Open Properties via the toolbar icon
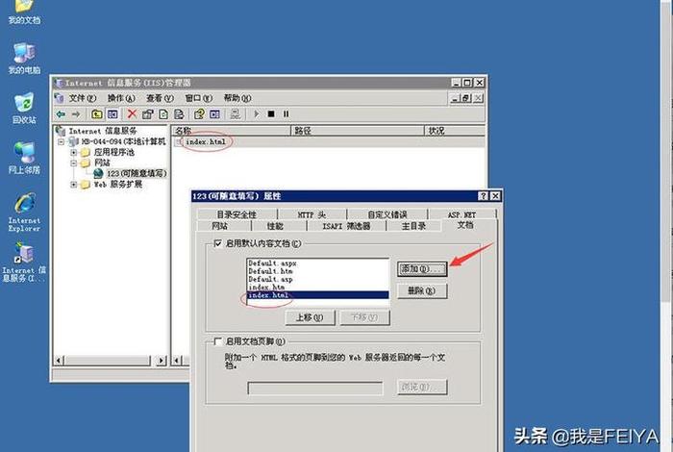 click(148, 114)
